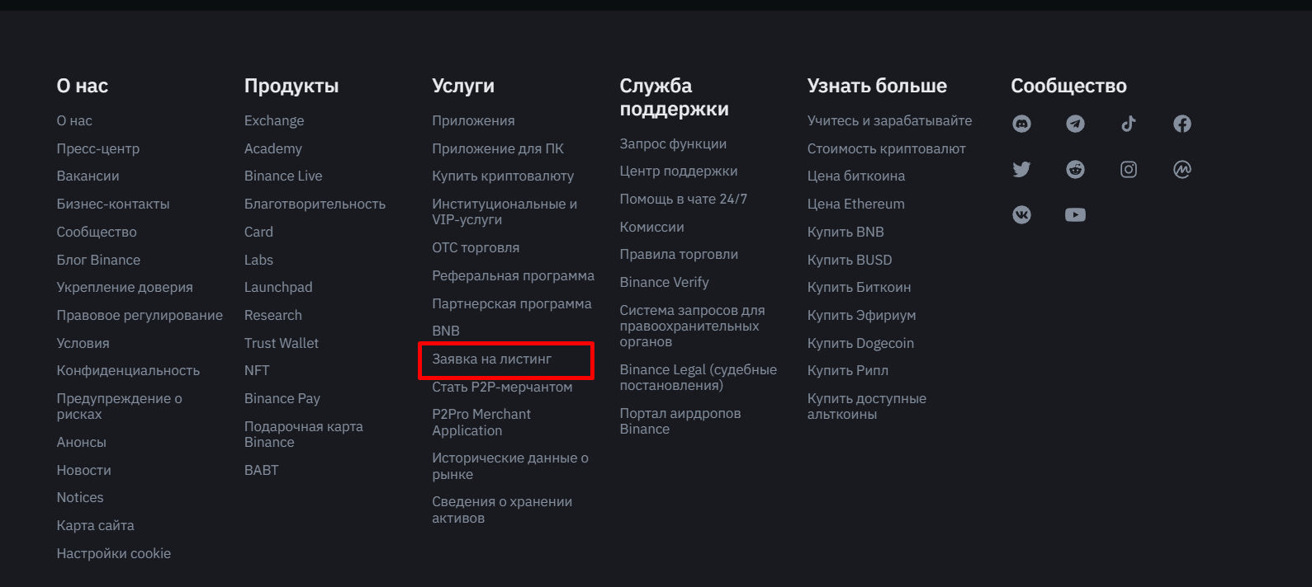Open Binance Live link
The width and height of the screenshot is (1312, 587).
pos(283,176)
